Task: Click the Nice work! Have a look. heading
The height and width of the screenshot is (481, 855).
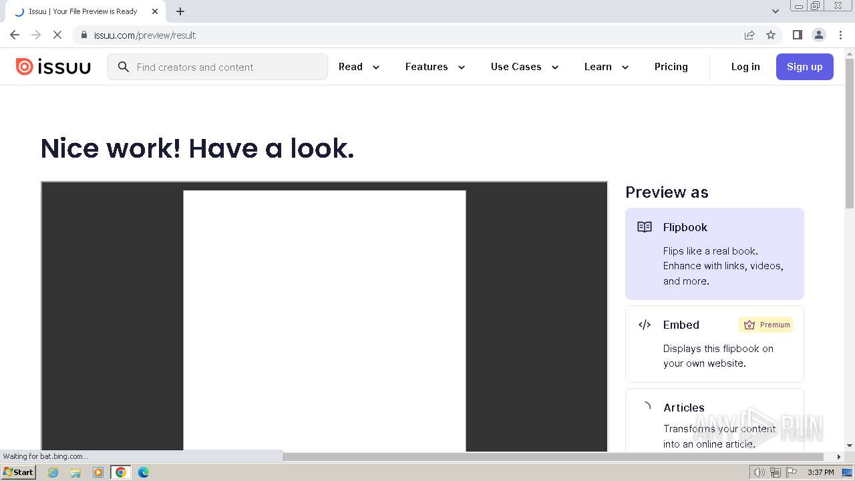Action: point(198,148)
